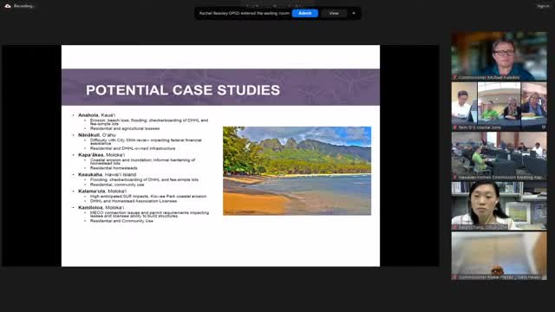Click the Residential and agricultural lessees sub-bullet

[x=125, y=129]
